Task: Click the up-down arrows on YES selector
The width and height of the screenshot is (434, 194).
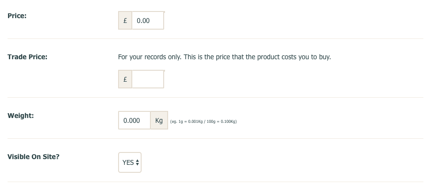Action: click(x=137, y=163)
